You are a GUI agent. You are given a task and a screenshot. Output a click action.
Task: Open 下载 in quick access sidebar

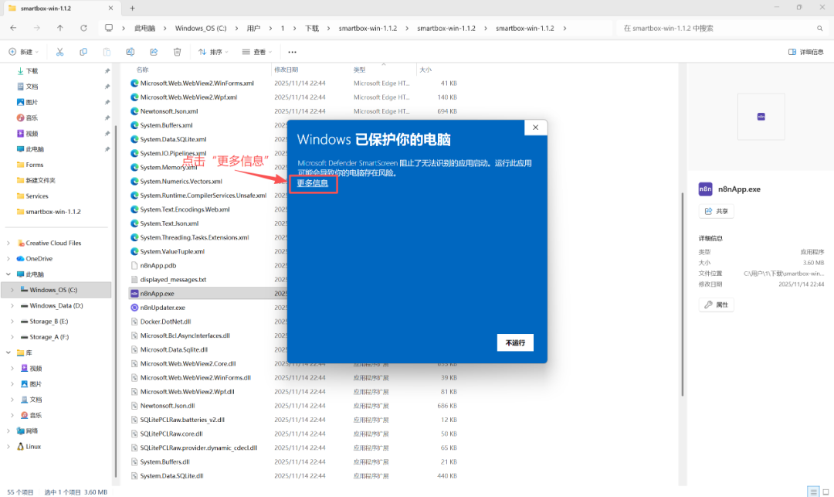[x=32, y=71]
